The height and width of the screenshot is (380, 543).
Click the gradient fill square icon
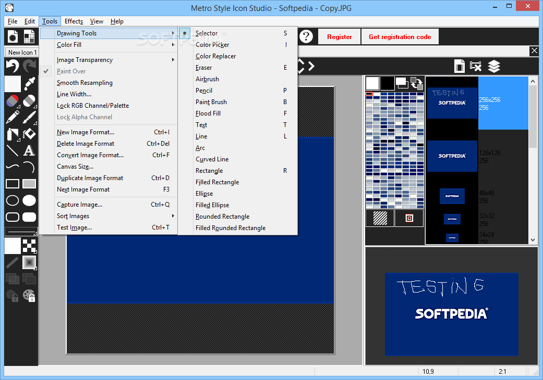click(x=29, y=262)
